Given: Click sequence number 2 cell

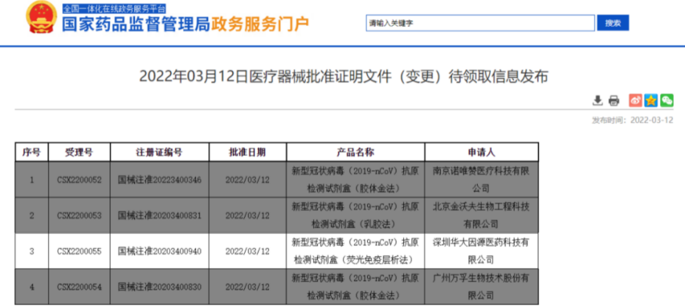Looking at the screenshot, I should click(32, 215).
